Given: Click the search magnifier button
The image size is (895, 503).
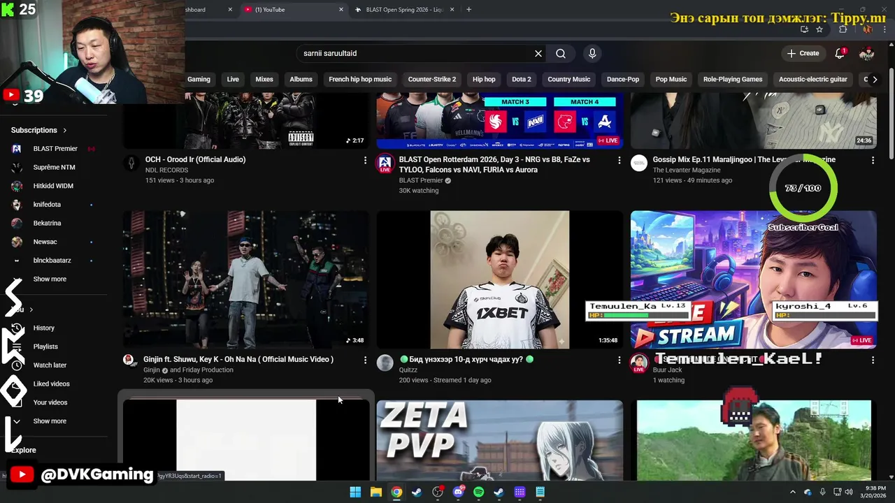Looking at the screenshot, I should point(561,53).
